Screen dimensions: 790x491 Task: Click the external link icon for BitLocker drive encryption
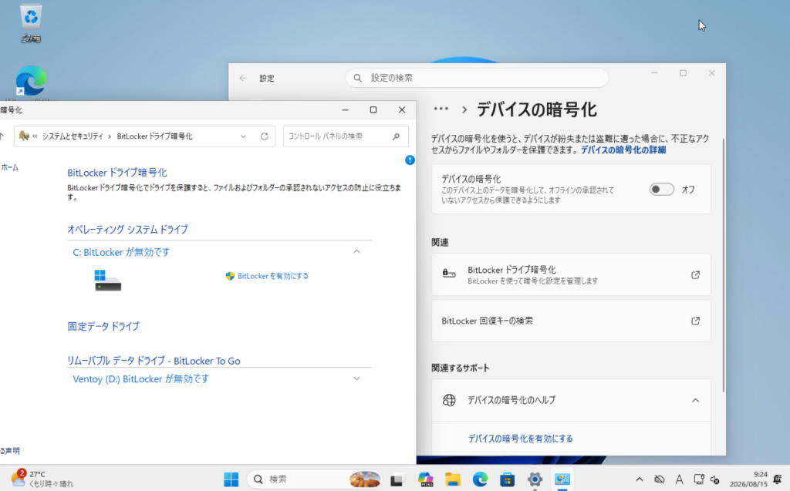point(695,275)
